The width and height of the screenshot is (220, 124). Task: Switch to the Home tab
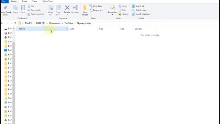coord(14,1)
